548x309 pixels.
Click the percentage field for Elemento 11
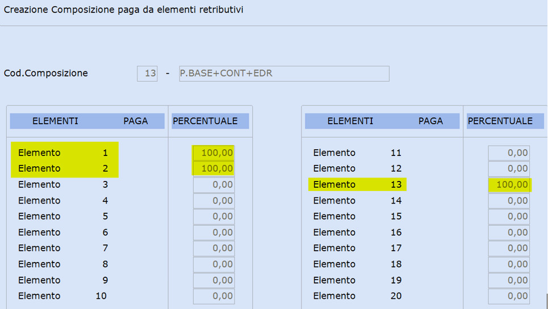pos(509,153)
